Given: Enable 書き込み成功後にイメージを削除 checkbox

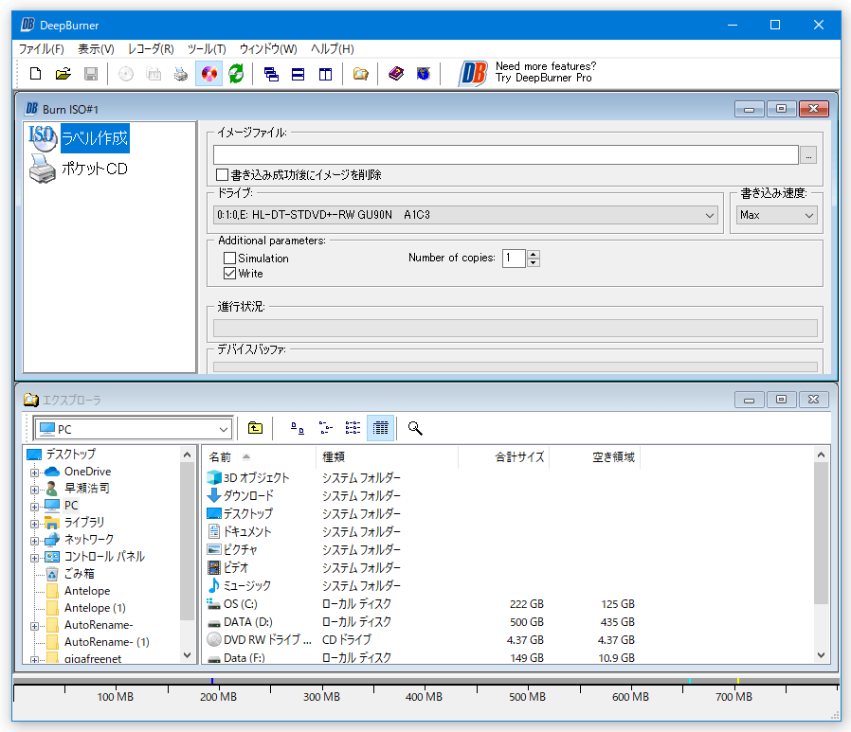Looking at the screenshot, I should [x=222, y=175].
